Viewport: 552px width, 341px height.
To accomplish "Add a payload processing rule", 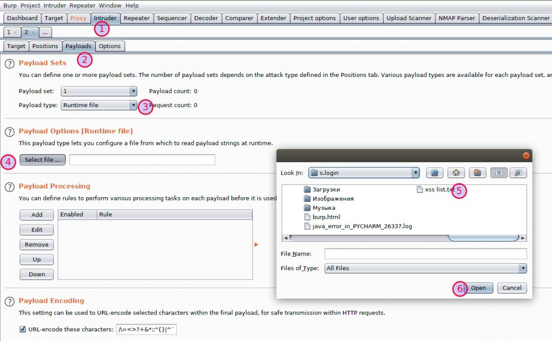I will point(37,215).
